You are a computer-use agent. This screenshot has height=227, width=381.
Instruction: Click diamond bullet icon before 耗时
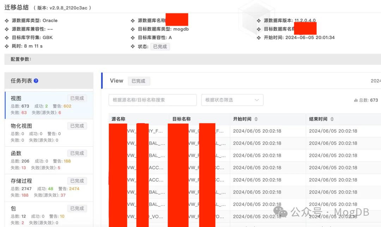(7, 47)
